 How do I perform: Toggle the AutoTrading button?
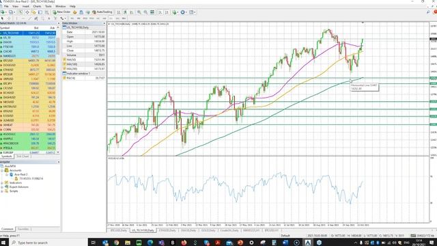(x=102, y=12)
